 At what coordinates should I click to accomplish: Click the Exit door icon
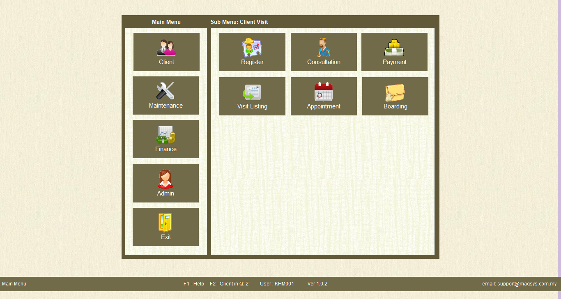tap(166, 223)
